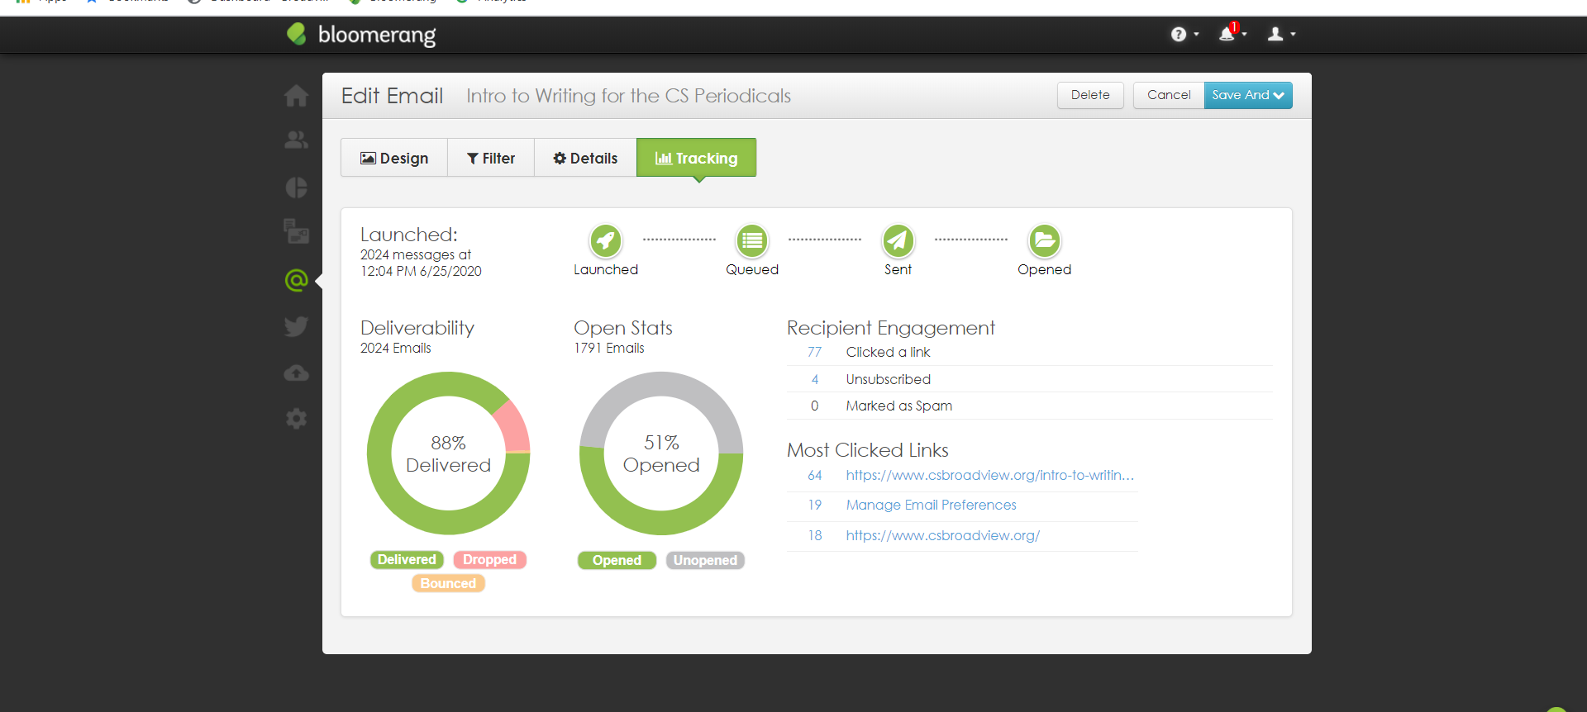Open the Letters and mailings sidebar icon
This screenshot has height=712, width=1587.
pyautogui.click(x=296, y=231)
